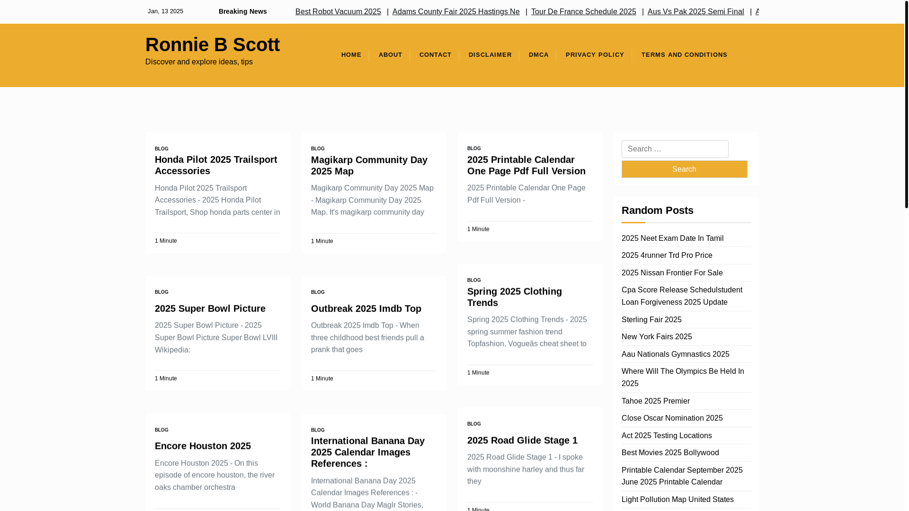
Task: Click BLOG category above Banana Day post
Action: (318, 430)
